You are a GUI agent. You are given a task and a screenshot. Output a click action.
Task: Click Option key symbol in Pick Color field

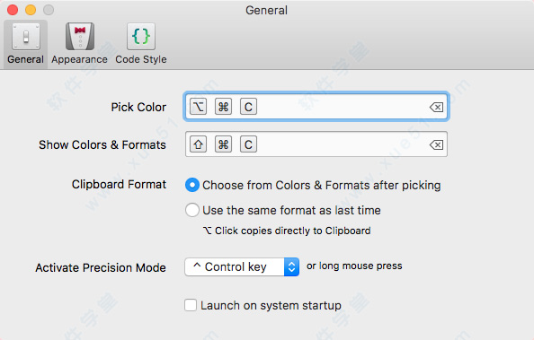pos(198,107)
